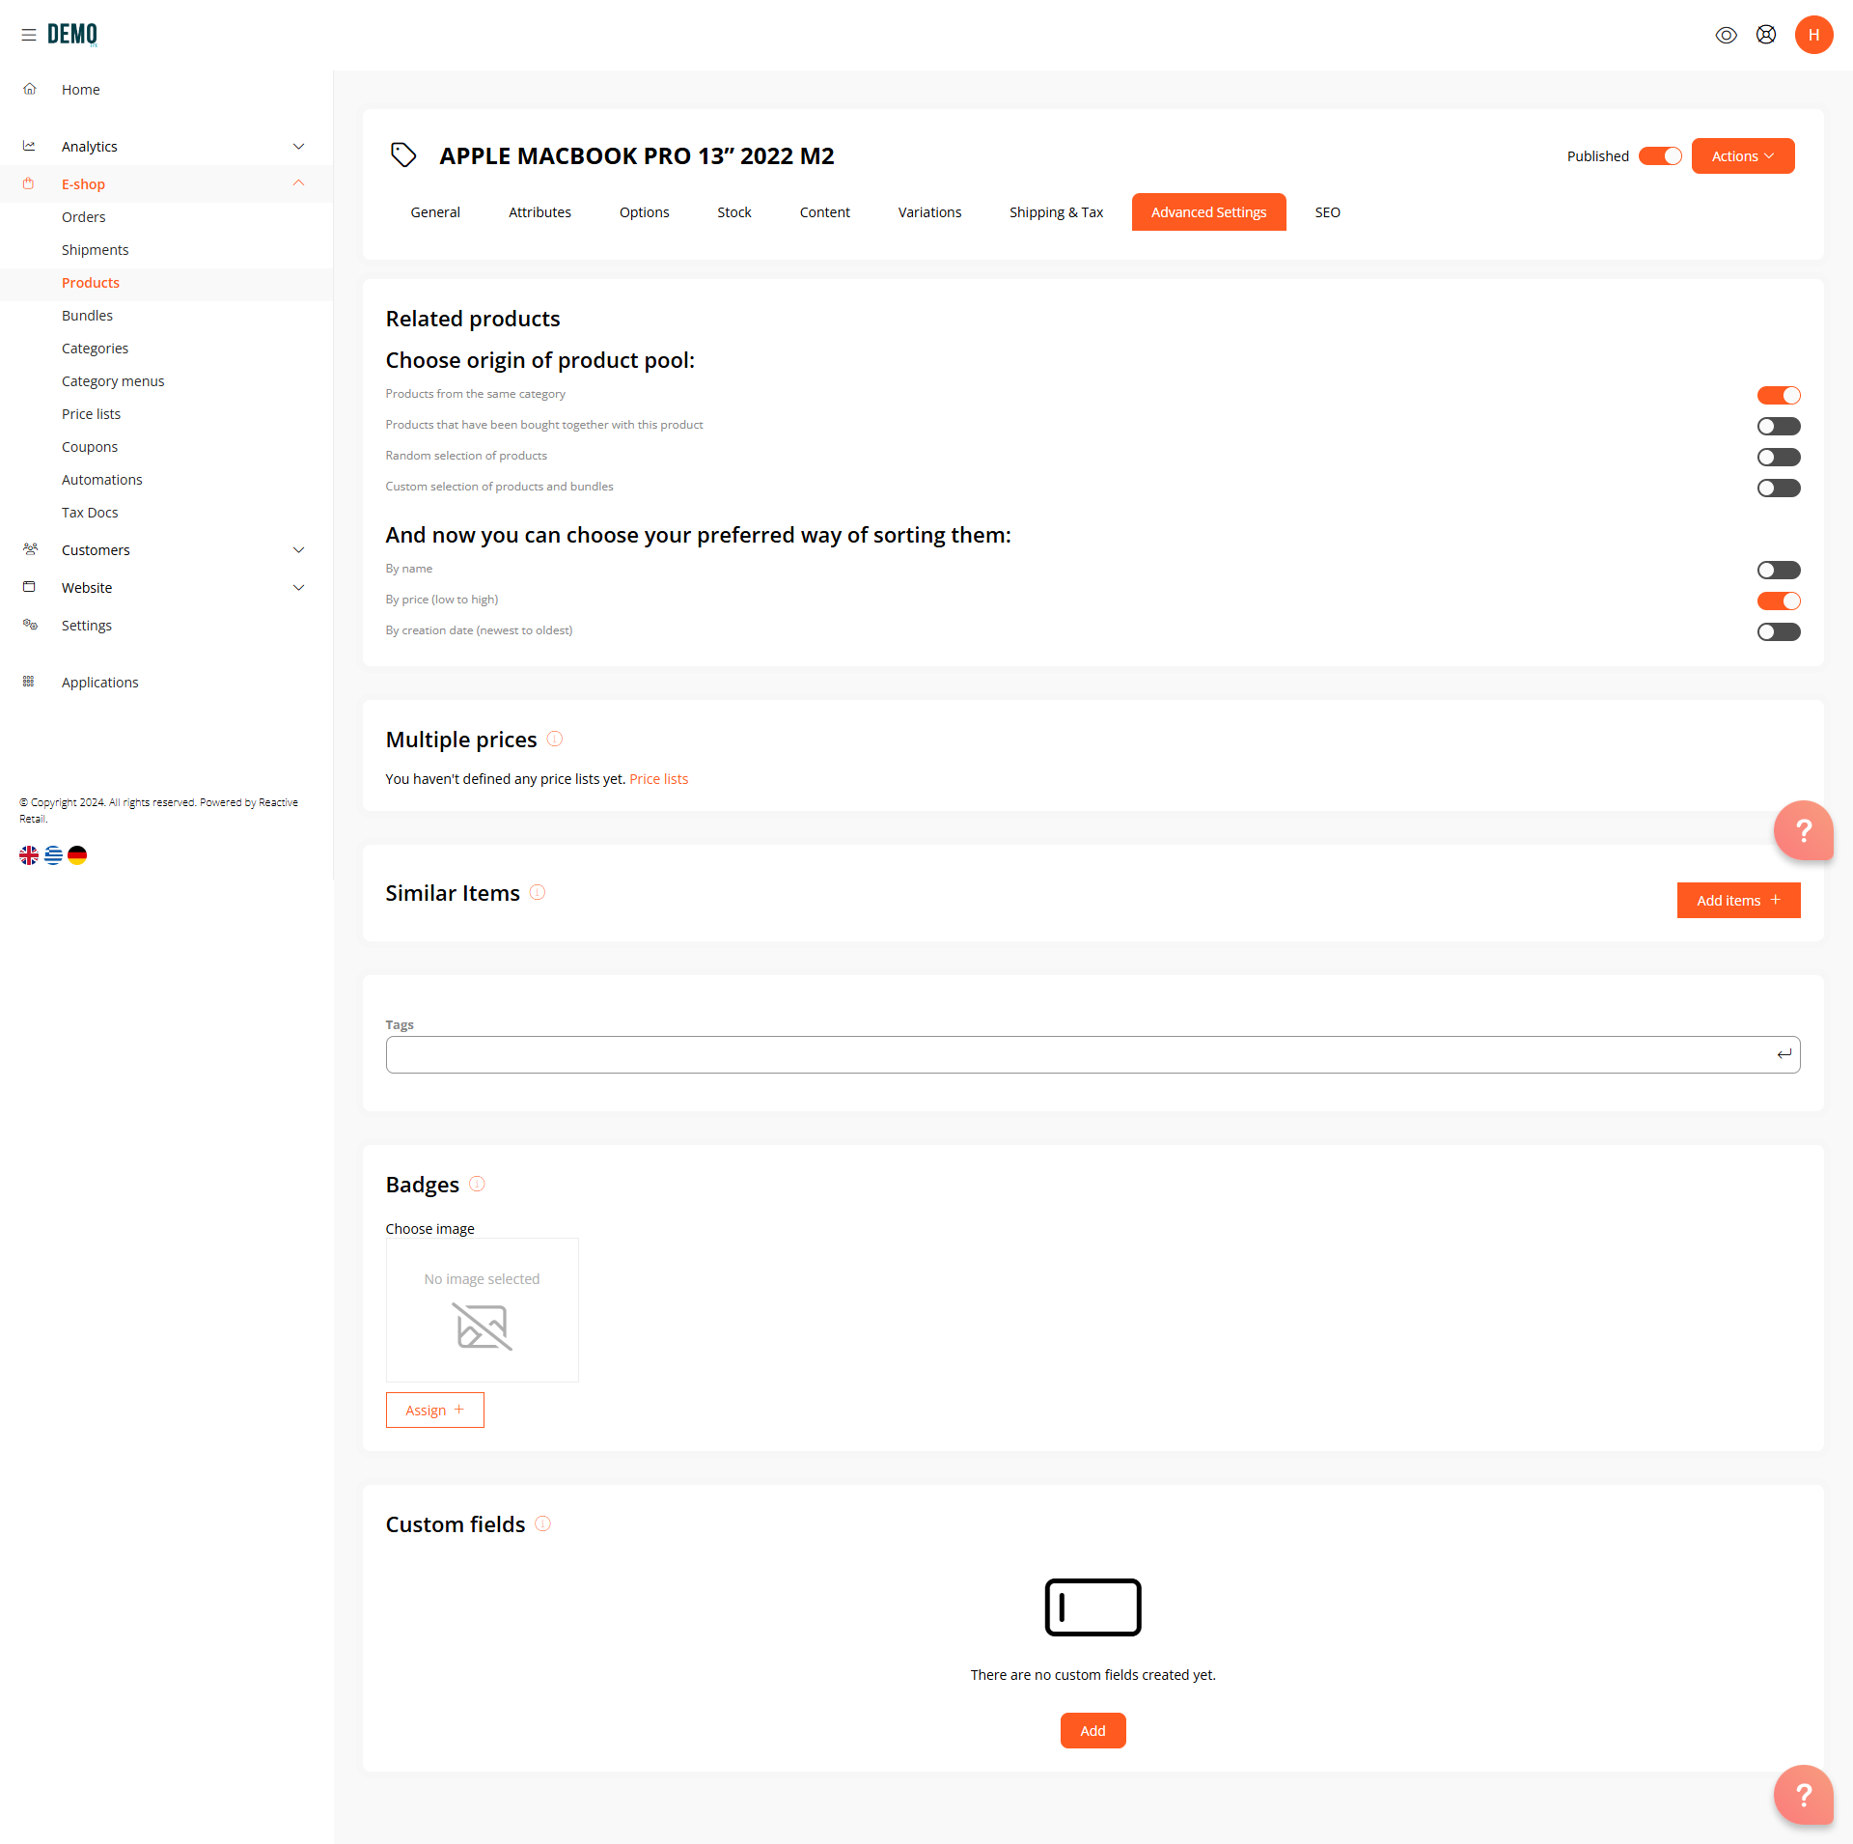Expand the Website menu chevron
This screenshot has height=1844, width=1853.
pyautogui.click(x=299, y=587)
